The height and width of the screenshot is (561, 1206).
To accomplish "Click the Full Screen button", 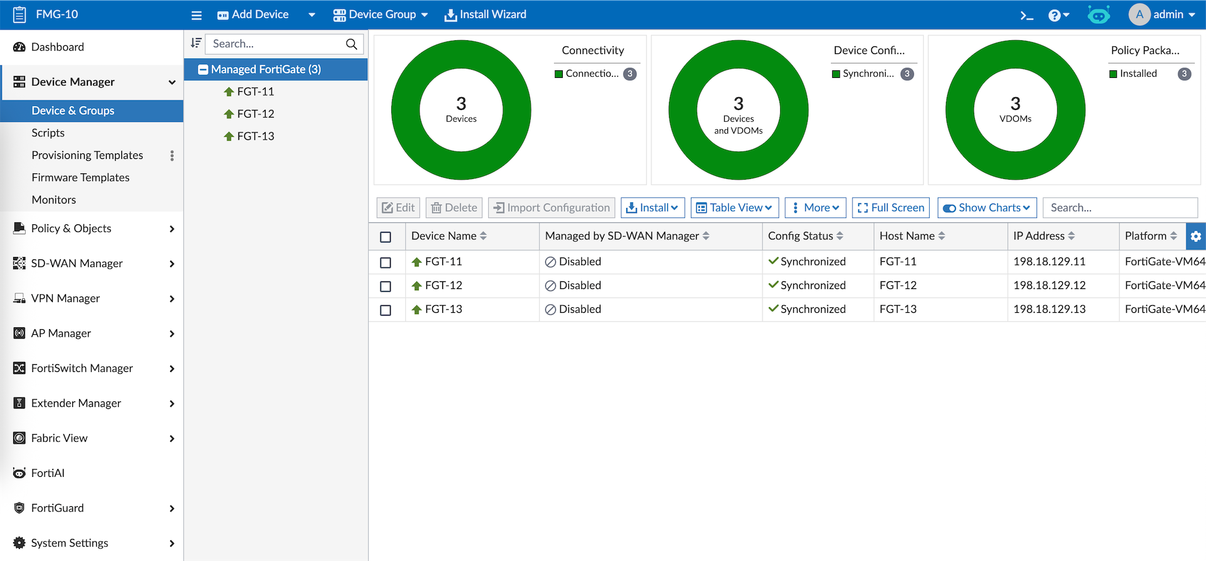I will pos(890,208).
